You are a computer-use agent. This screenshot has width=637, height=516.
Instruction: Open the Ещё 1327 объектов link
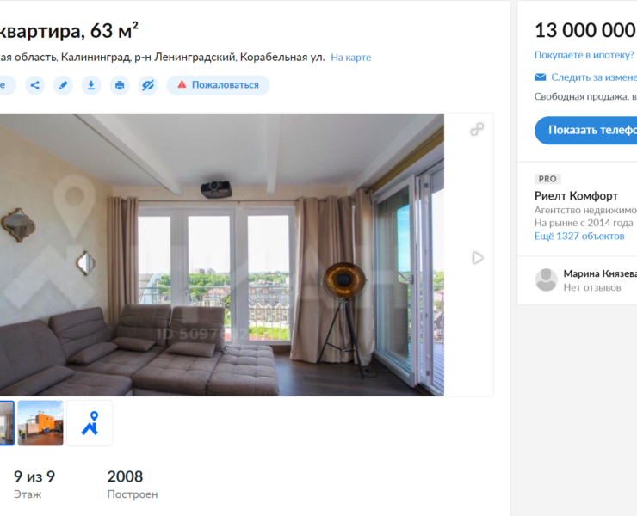[x=578, y=236]
